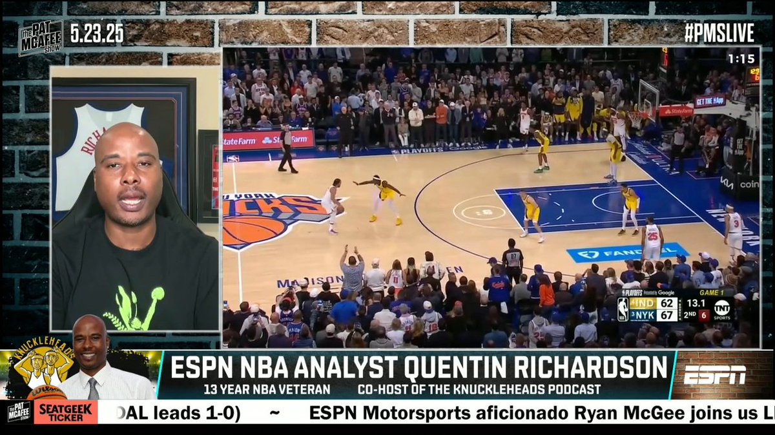This screenshot has height=435, width=775.
Task: Click the 1:15 video timer
Action: pyautogui.click(x=741, y=59)
